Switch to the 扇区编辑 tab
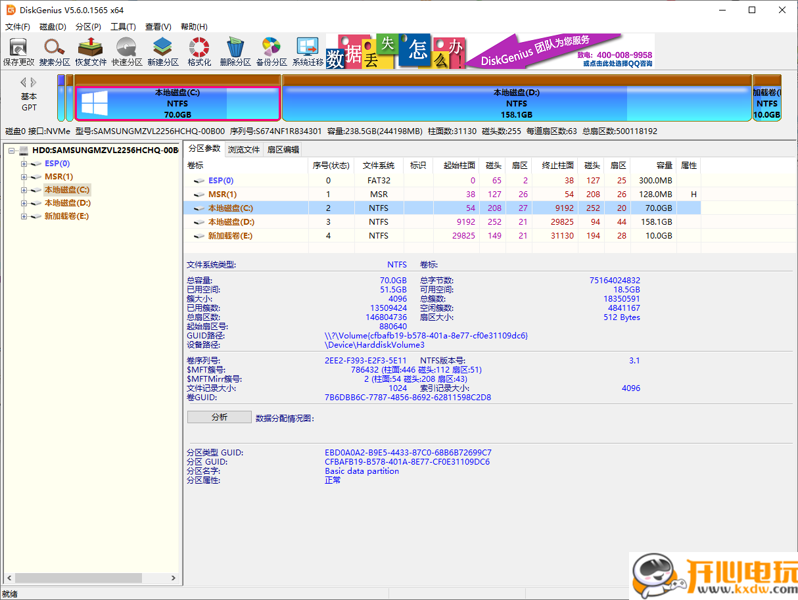 [x=283, y=149]
